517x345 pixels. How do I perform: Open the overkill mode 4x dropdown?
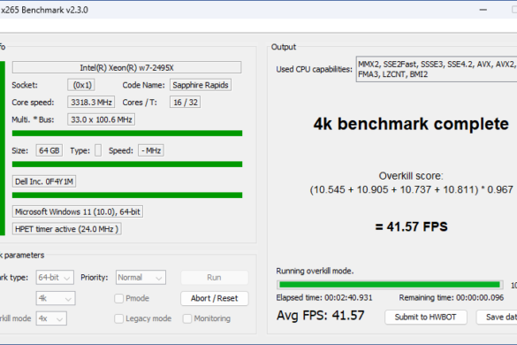[51, 318]
